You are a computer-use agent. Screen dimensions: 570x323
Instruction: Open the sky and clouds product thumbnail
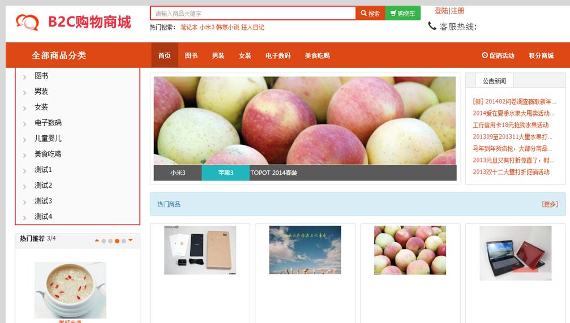pyautogui.click(x=305, y=250)
